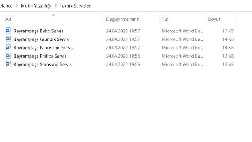
Task: Click the modified date of Beko Servis
Action: 123,31
